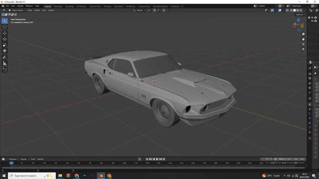Open the Render menu
This screenshot has height=179, width=319.
20,6
